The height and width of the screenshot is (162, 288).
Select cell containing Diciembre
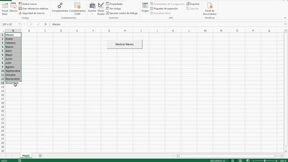(13, 83)
